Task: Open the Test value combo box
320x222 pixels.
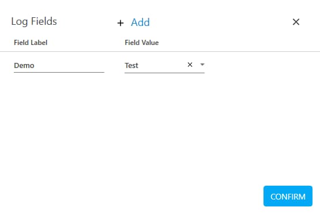Action: click(164, 66)
